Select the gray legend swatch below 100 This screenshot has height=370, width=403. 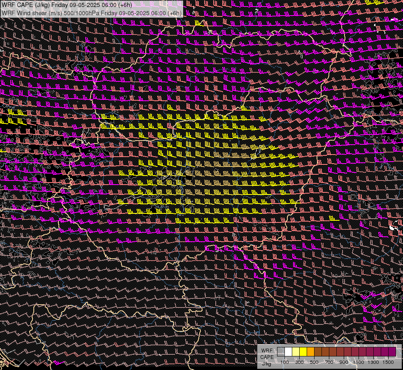[x=281, y=352]
